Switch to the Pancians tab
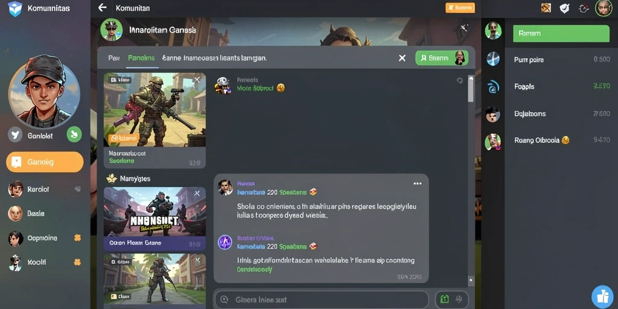 coord(141,58)
